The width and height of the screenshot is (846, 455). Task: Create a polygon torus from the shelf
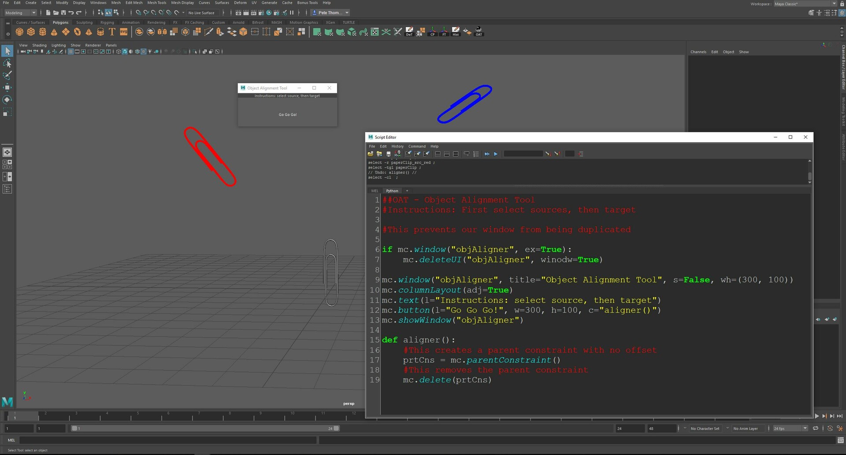click(x=78, y=32)
